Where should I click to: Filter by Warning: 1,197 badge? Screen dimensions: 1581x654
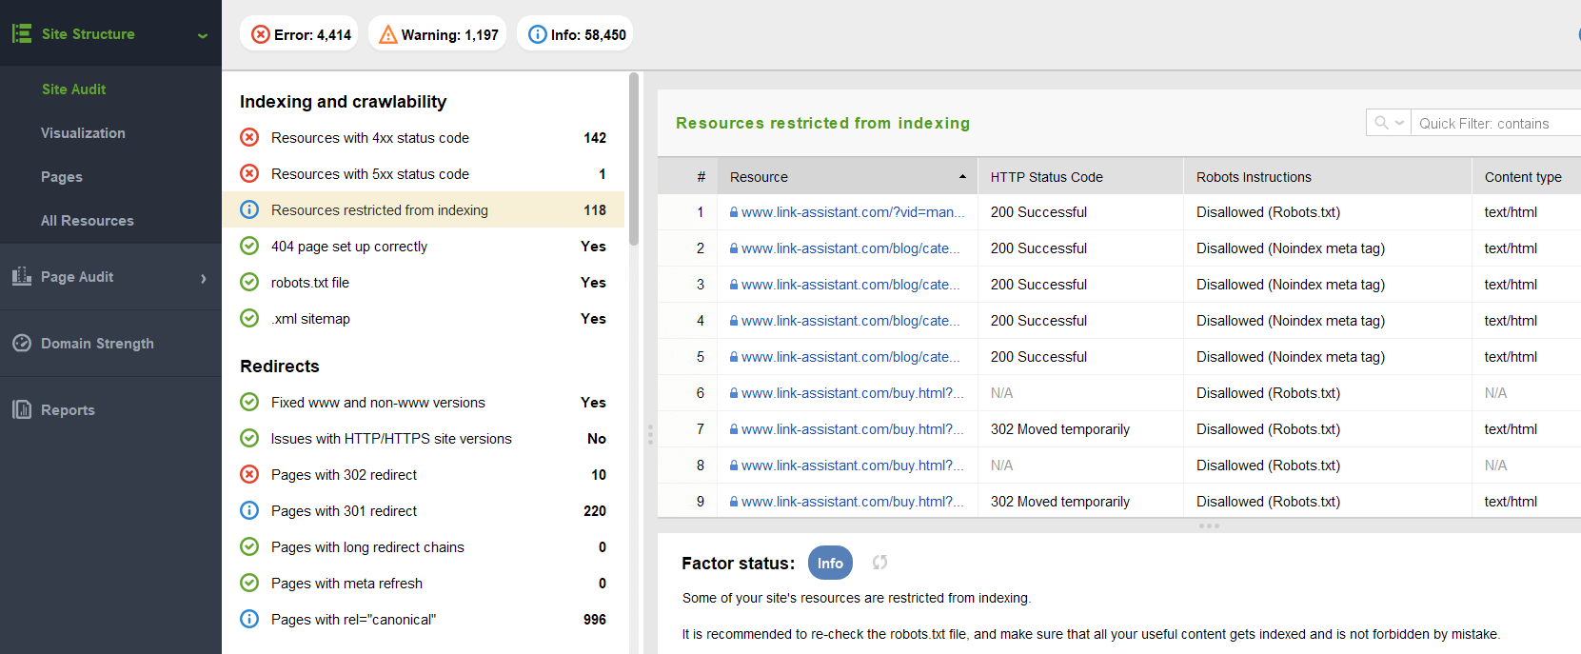point(438,34)
